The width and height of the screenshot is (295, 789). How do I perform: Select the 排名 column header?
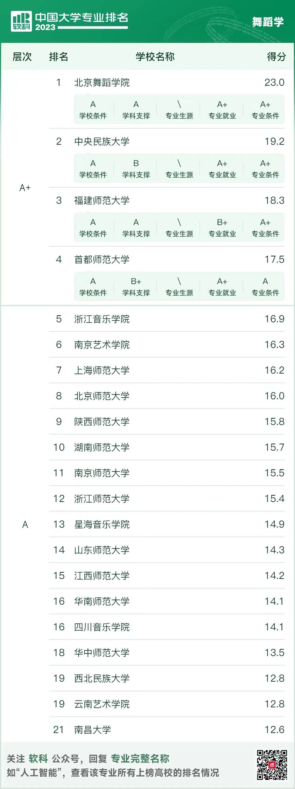[58, 57]
